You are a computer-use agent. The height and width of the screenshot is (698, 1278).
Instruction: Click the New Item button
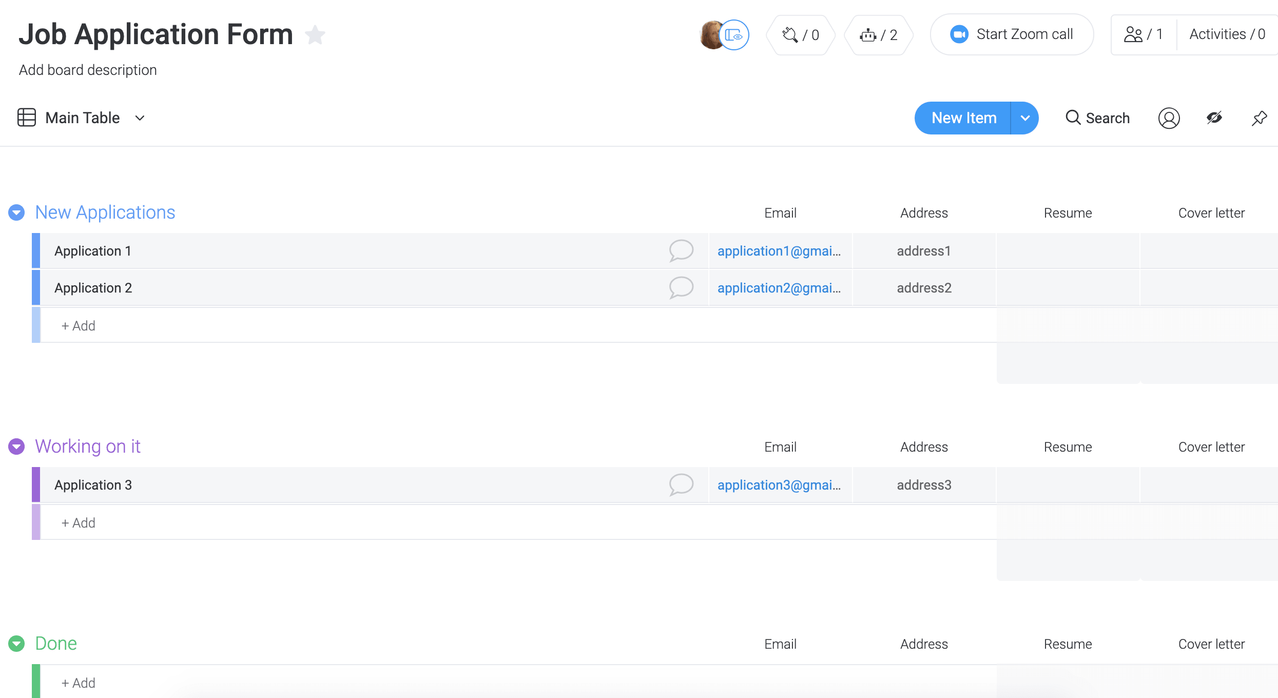[963, 118]
